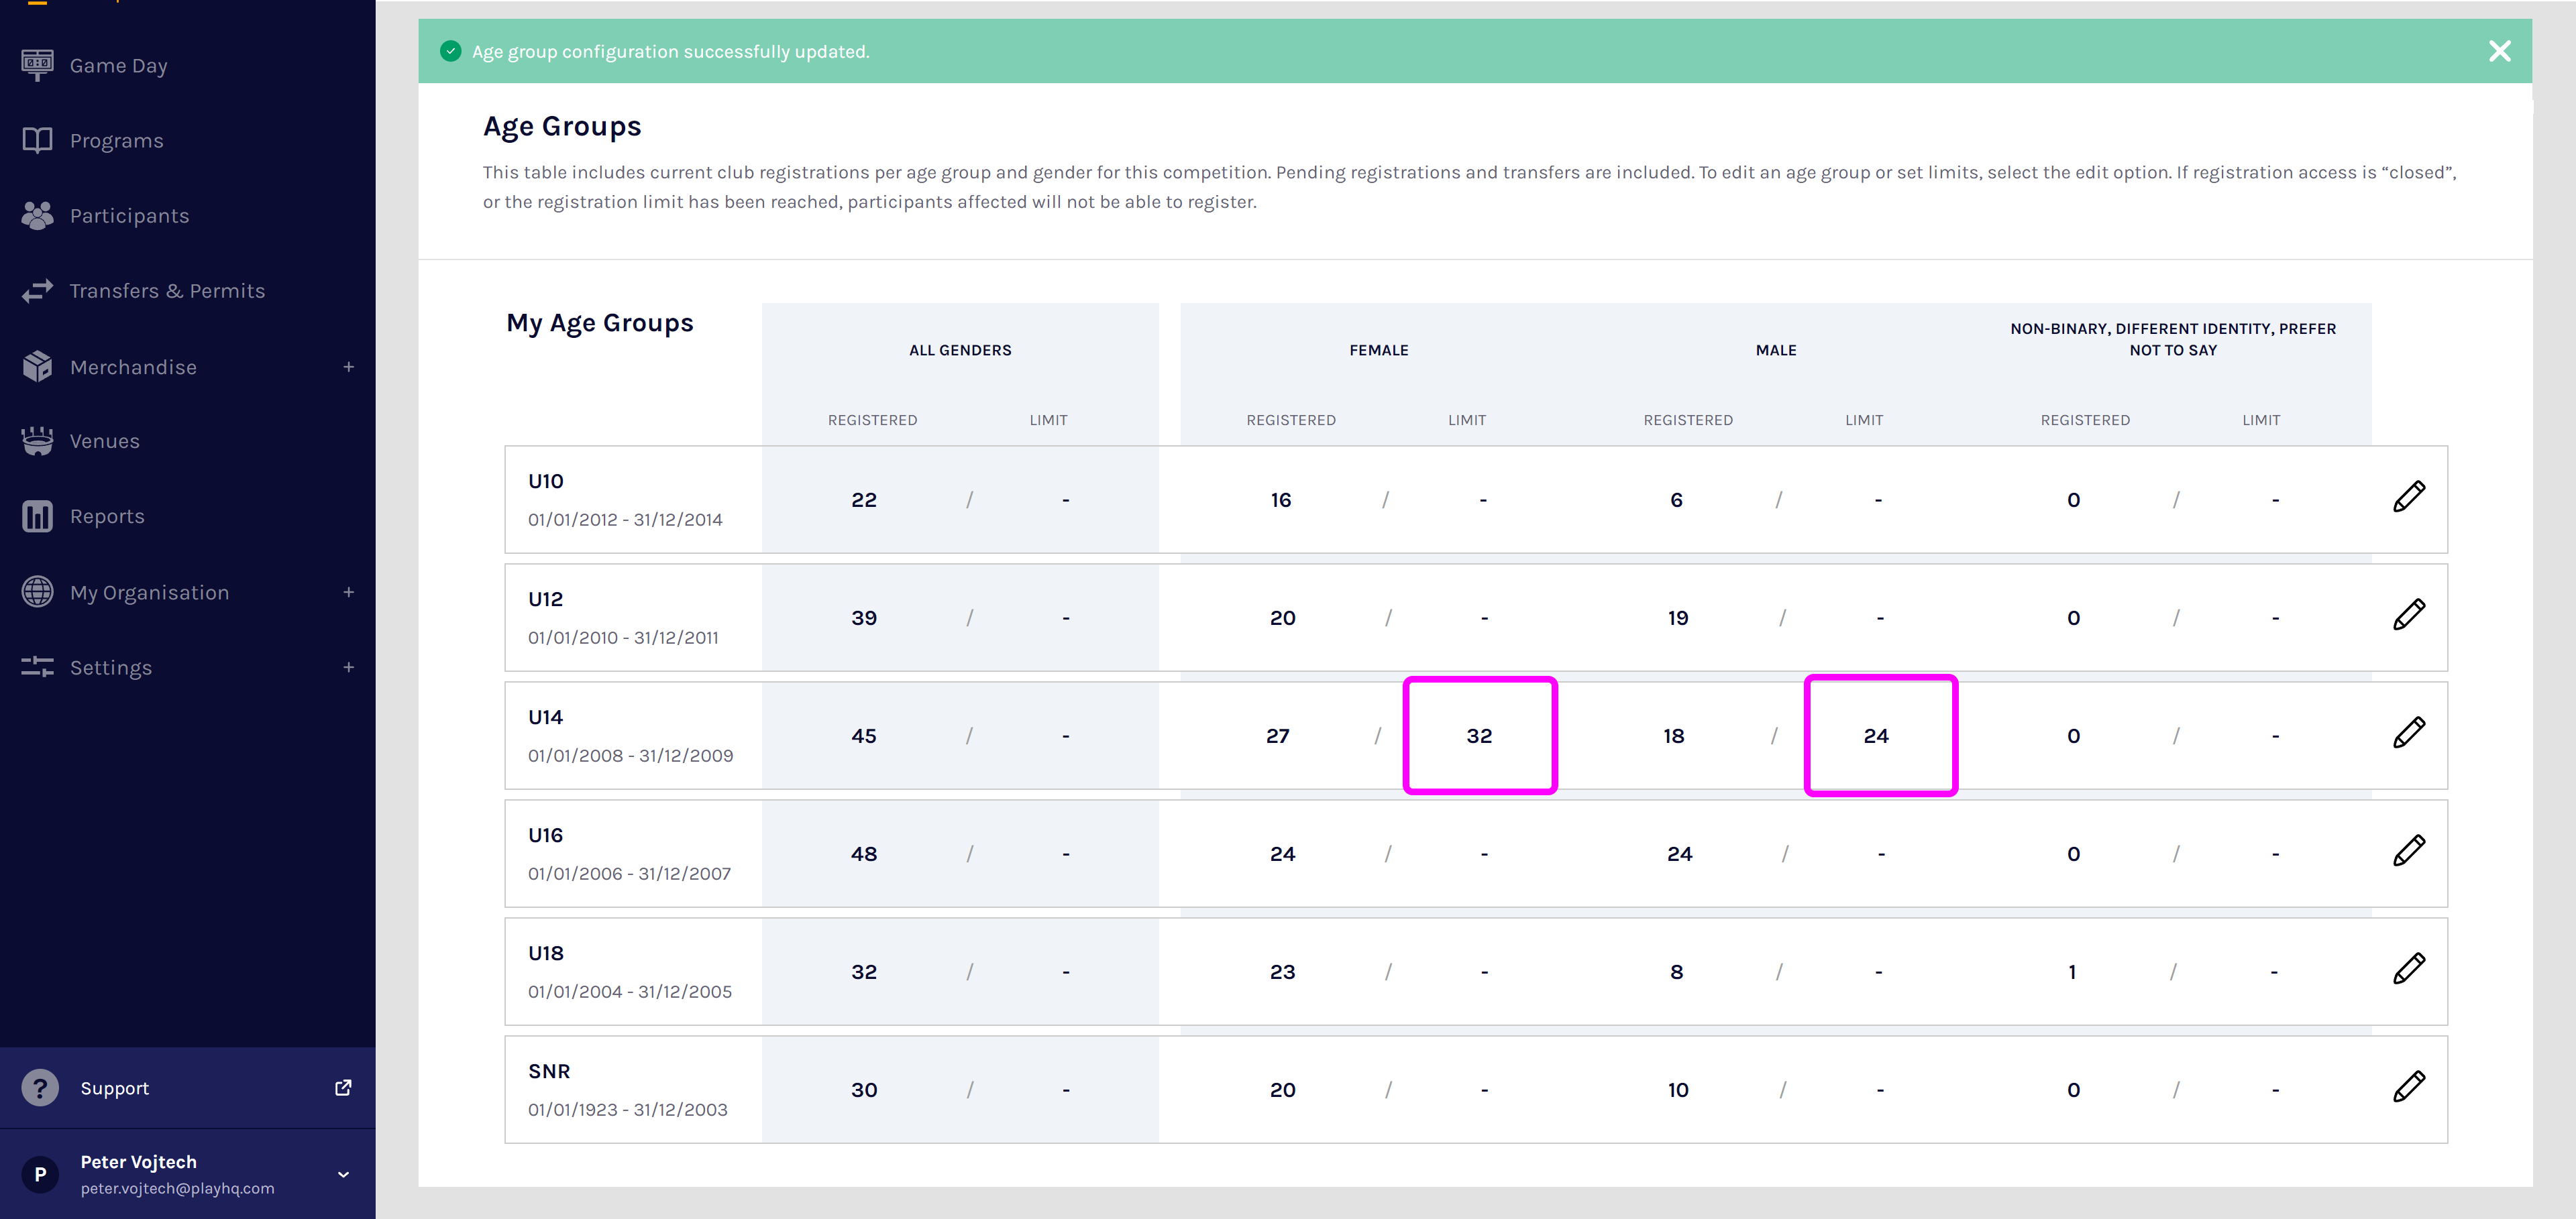
Task: Dismiss the green success notification banner
Action: coord(2499,51)
